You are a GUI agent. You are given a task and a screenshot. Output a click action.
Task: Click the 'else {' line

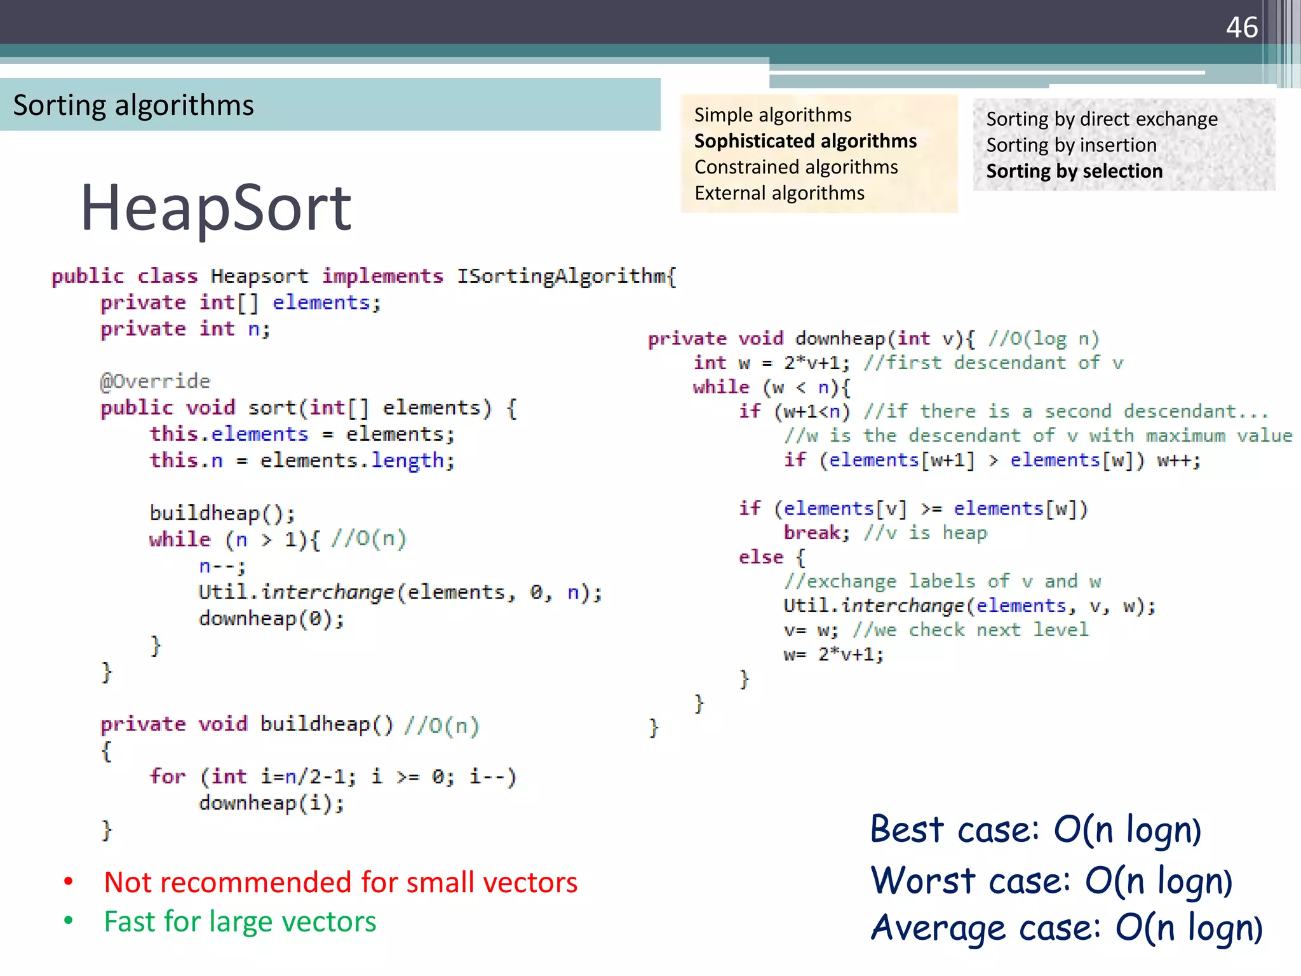(x=772, y=557)
